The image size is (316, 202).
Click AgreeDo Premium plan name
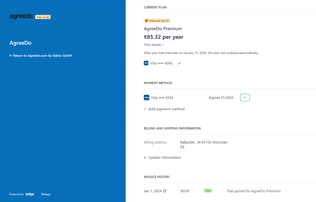tap(163, 29)
